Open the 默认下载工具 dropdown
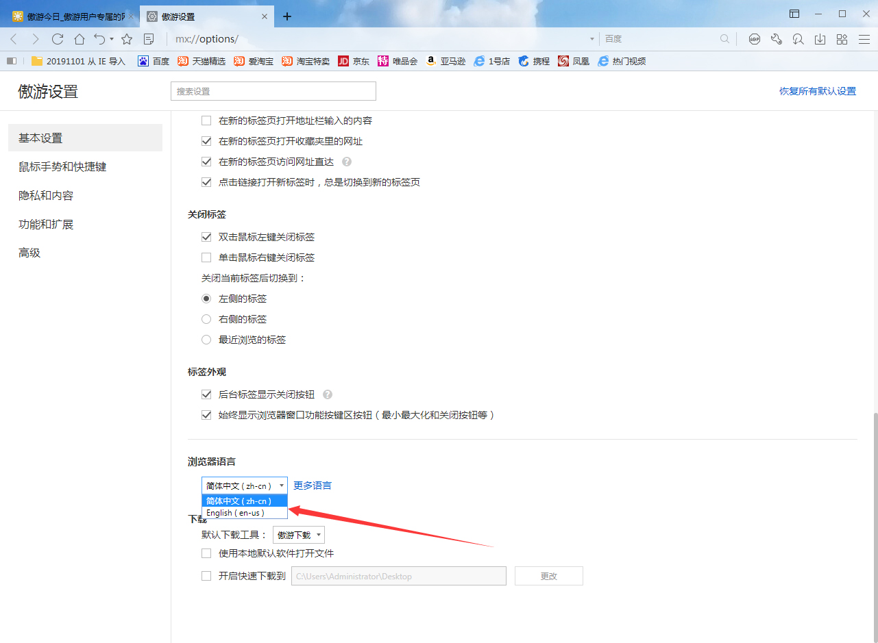878x643 pixels. (x=299, y=535)
